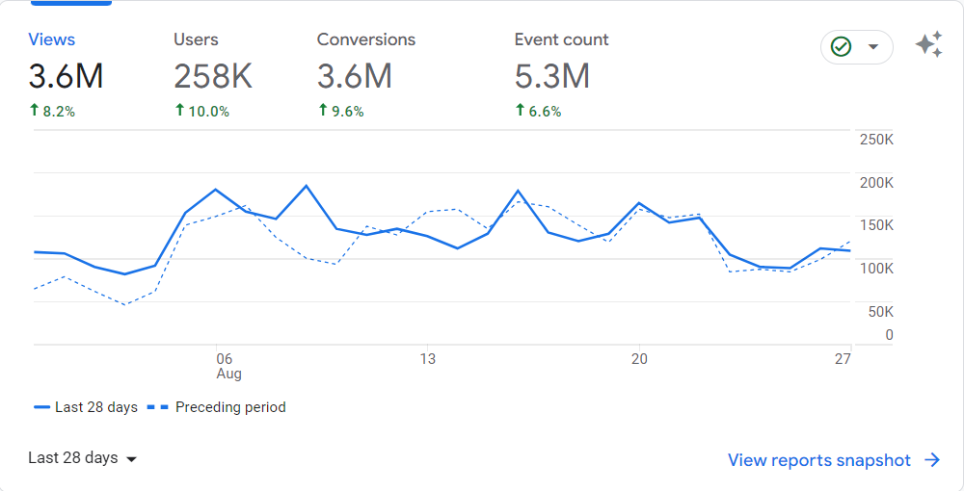Click the green checkmark data quality icon
This screenshot has width=964, height=491.
(842, 47)
